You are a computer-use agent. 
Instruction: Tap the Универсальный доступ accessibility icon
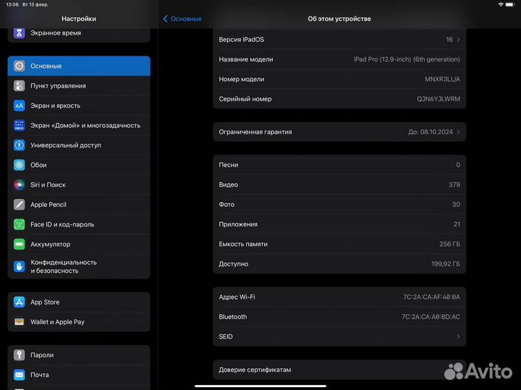pos(20,145)
